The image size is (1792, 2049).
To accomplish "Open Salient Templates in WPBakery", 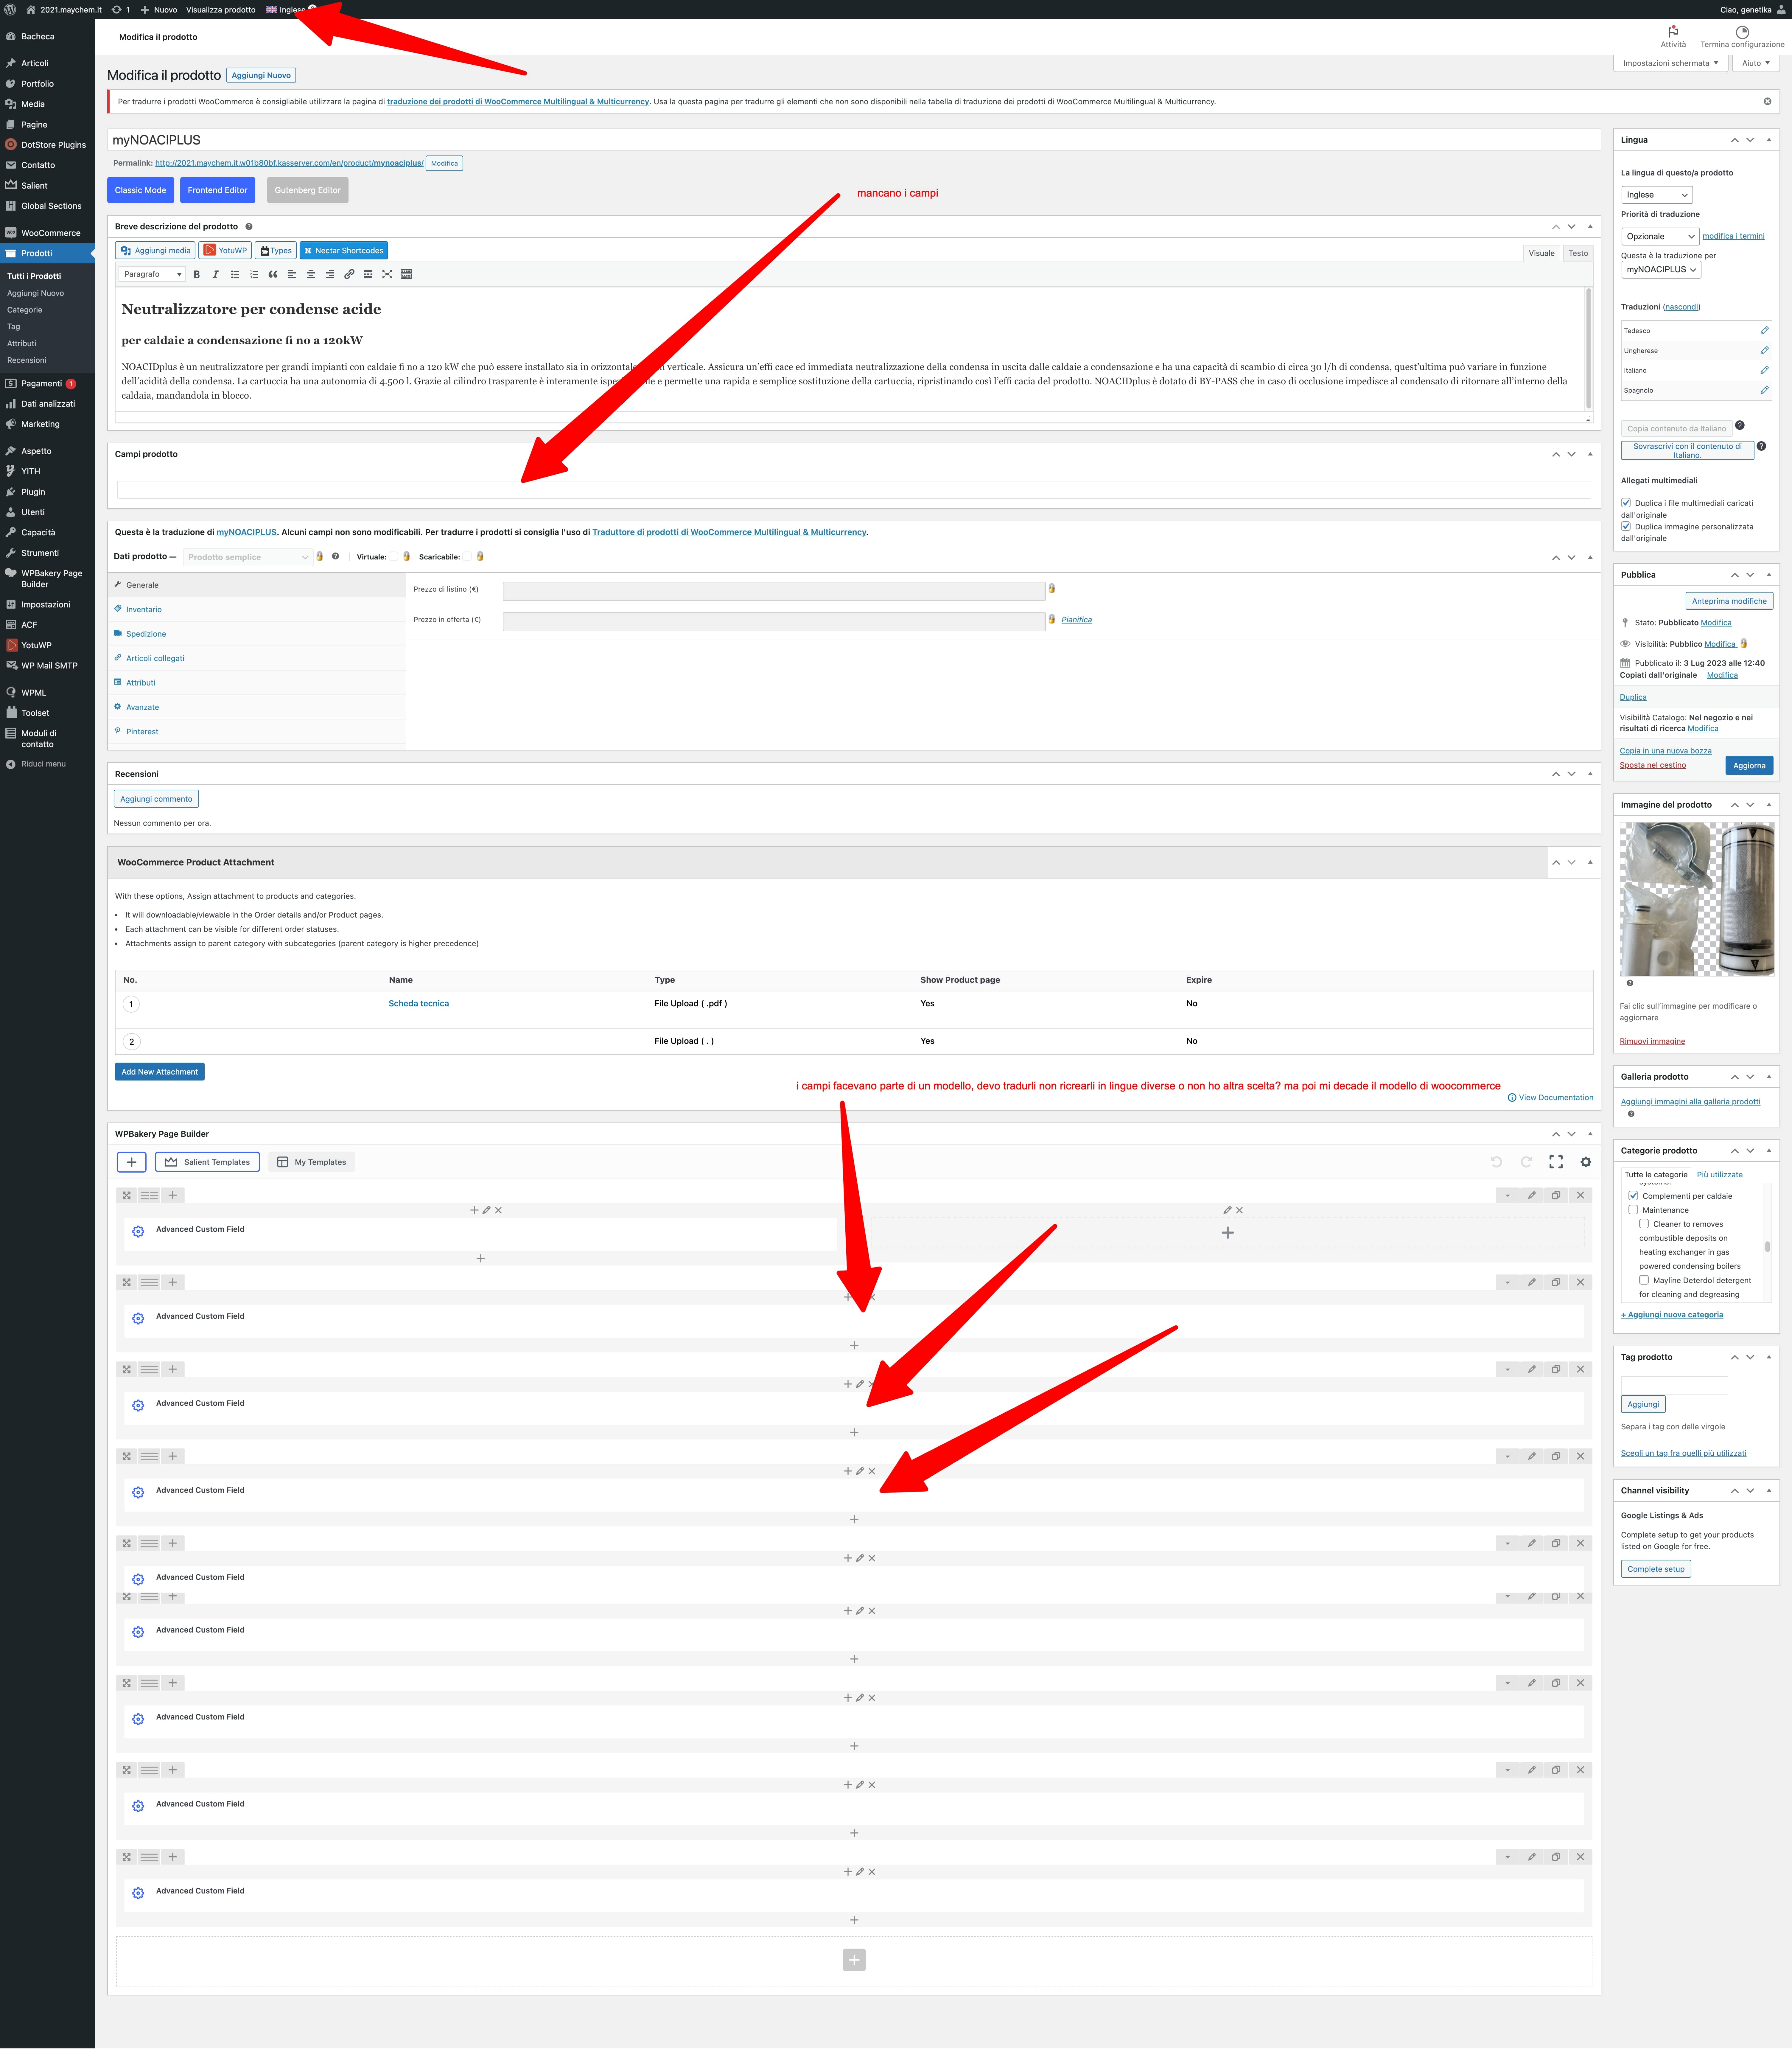I will click(x=207, y=1162).
